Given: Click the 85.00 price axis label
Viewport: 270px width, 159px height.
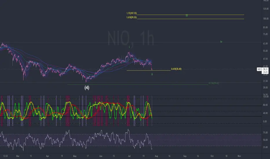Looking at the screenshot, I should tap(265, 27).
